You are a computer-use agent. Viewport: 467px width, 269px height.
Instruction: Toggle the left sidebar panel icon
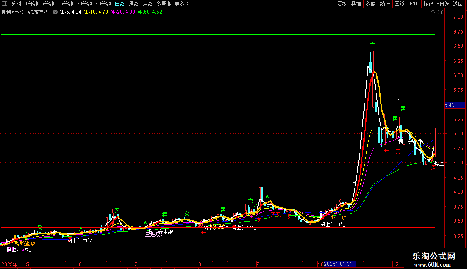point(5,4)
